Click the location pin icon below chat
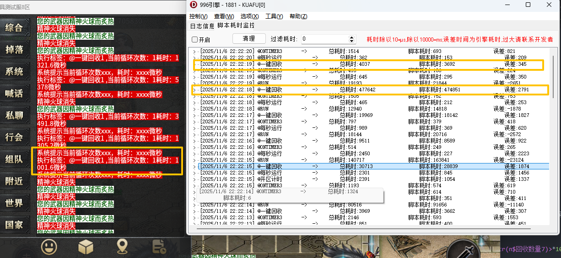561x258 pixels. pos(122,247)
